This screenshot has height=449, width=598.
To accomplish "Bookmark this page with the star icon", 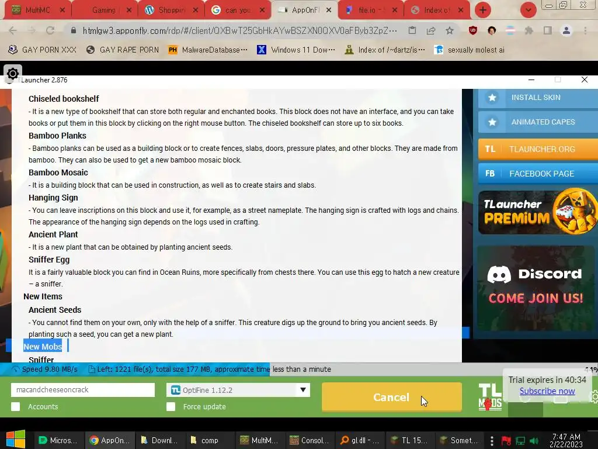I will tap(450, 30).
